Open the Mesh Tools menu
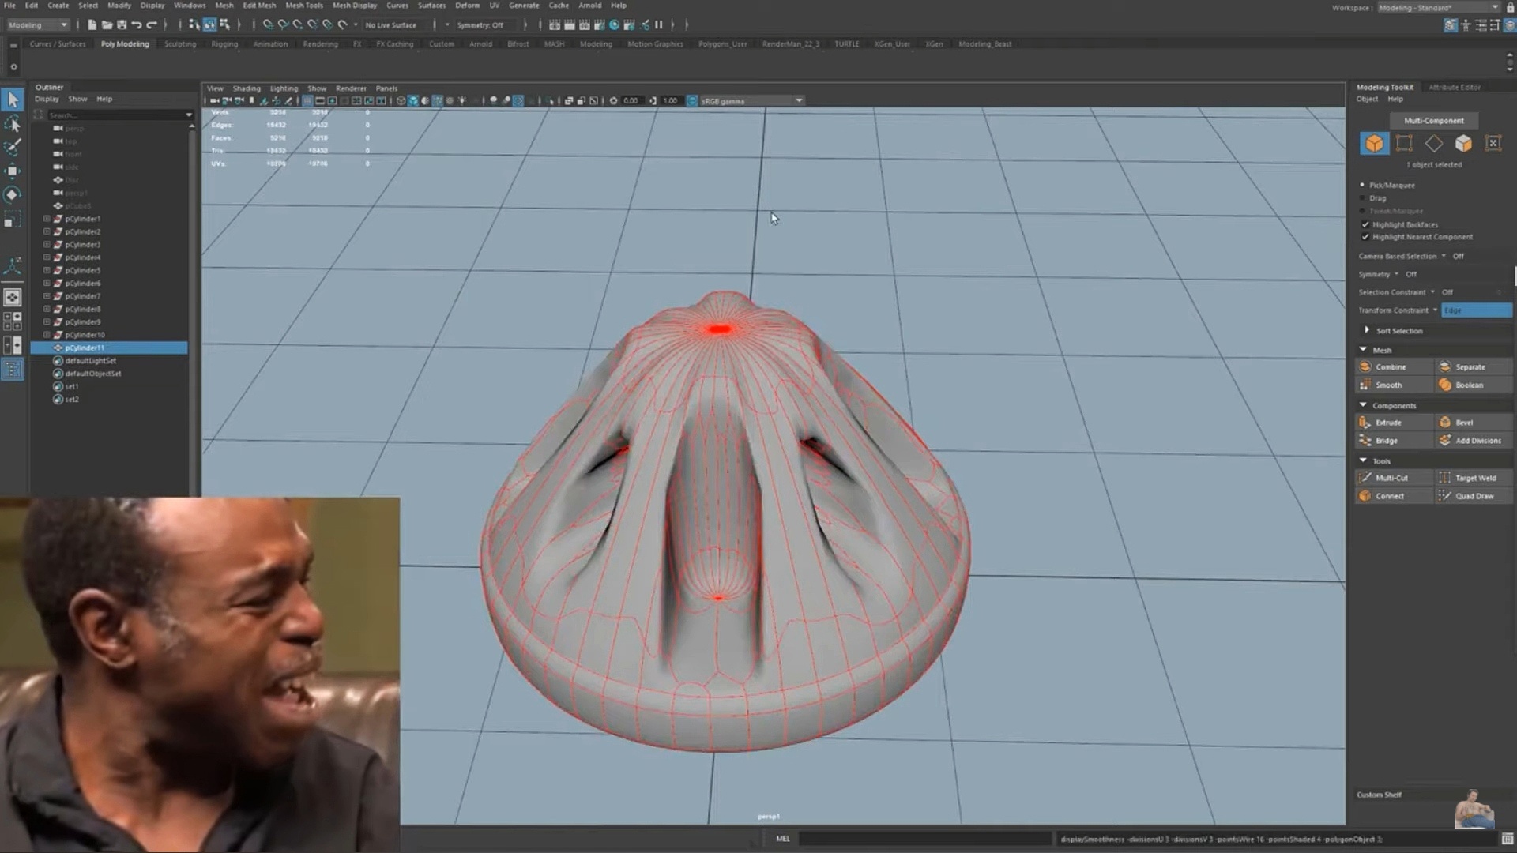 tap(304, 6)
